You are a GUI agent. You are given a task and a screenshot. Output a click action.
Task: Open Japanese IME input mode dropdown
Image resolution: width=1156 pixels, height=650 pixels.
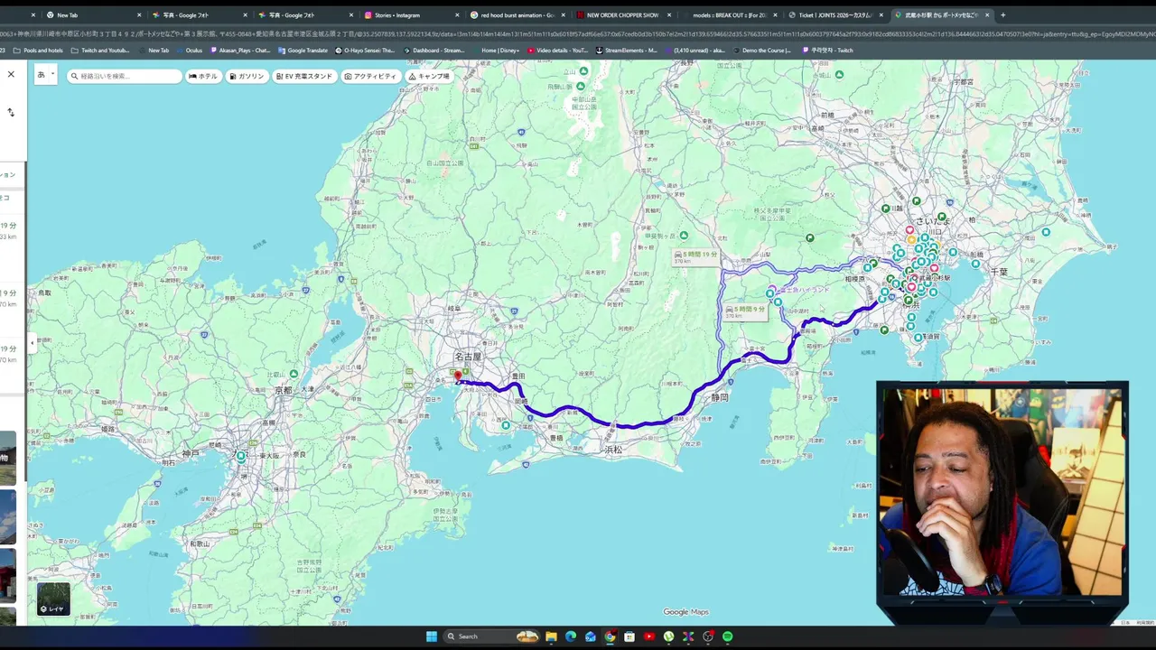[x=45, y=76]
